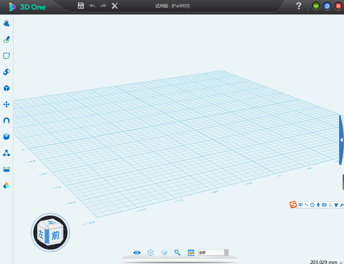Open the sketch drawing pen tool

pos(6,39)
